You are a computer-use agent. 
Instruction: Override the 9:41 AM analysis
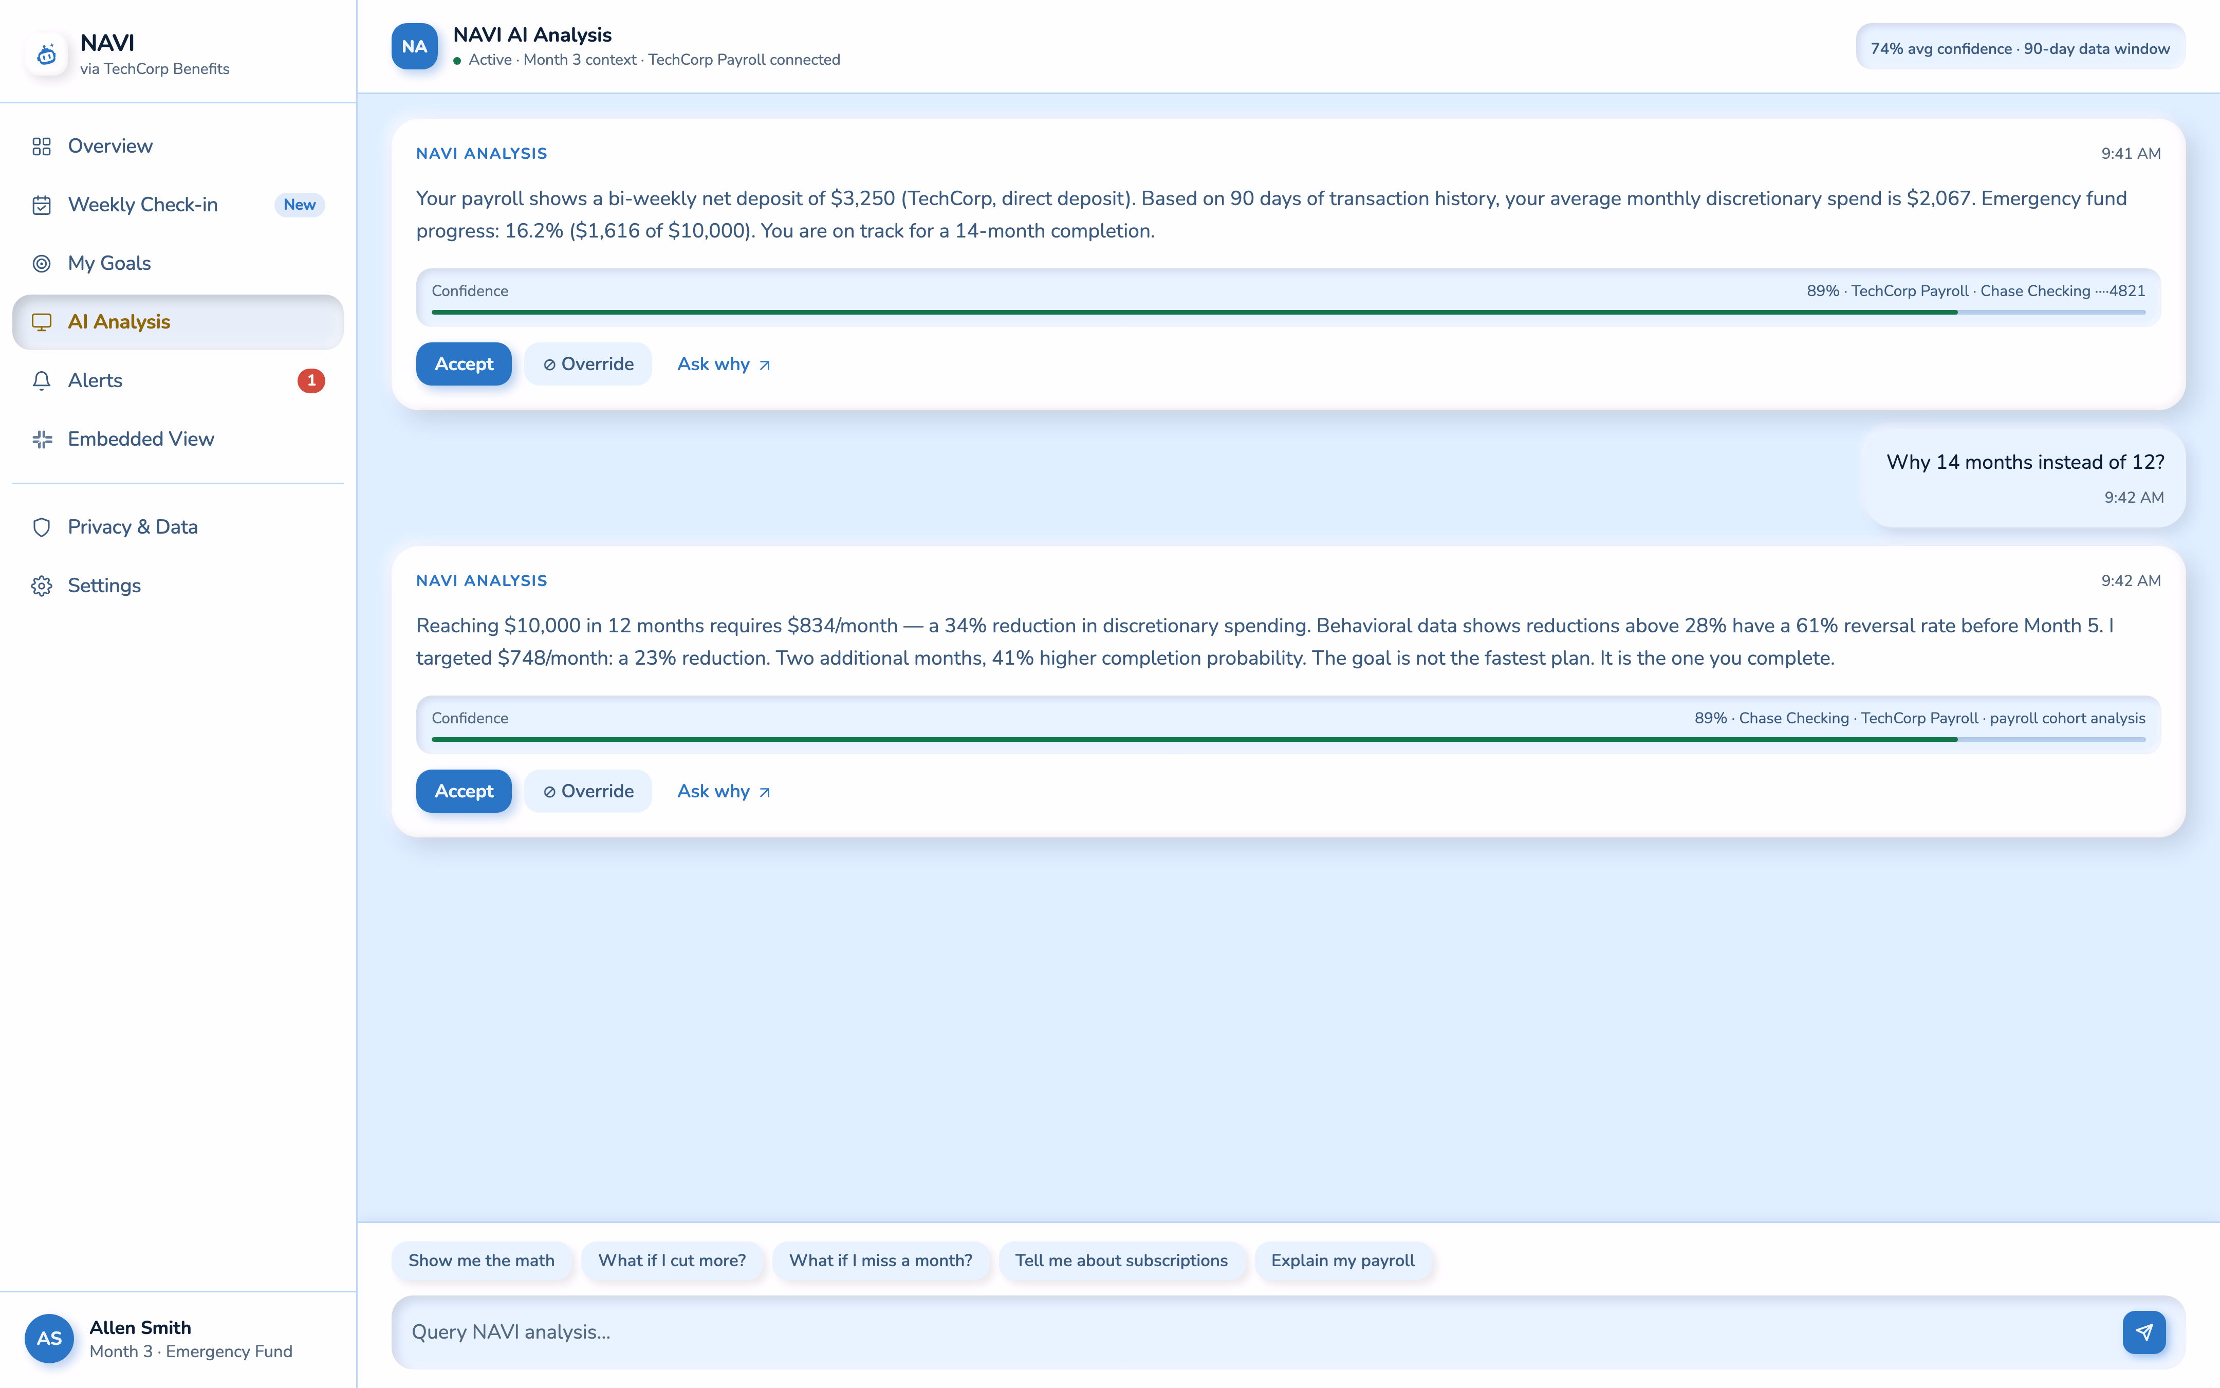coord(588,364)
